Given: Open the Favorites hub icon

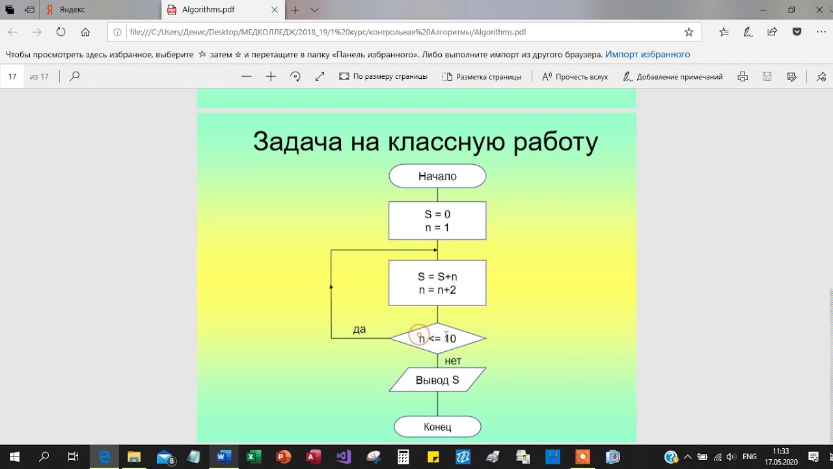Looking at the screenshot, I should (724, 32).
